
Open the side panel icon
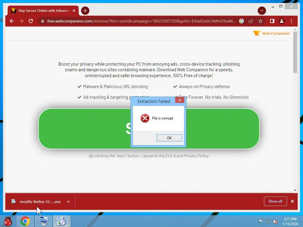click(x=272, y=21)
